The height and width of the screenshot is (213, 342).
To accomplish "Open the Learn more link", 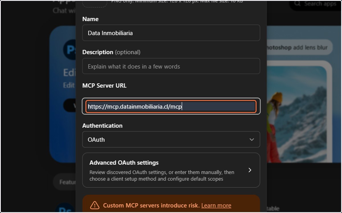I will click(216, 205).
